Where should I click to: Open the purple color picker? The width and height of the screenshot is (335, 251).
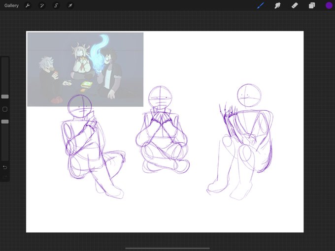329,5
